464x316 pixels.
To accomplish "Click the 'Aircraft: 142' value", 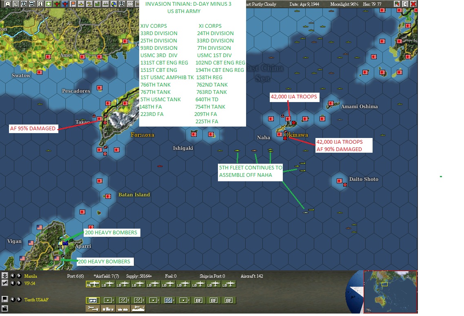I will tap(252, 276).
